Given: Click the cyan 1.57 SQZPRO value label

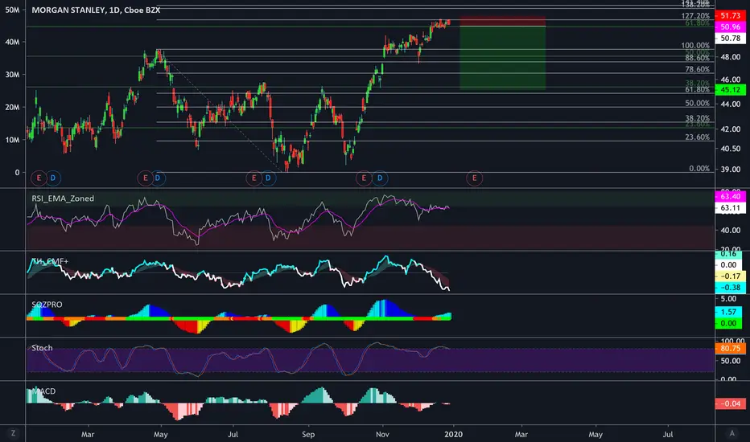Looking at the screenshot, I should (x=728, y=312).
